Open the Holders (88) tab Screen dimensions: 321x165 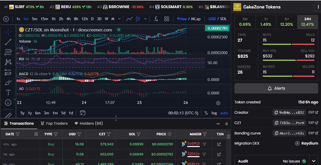[89, 124]
